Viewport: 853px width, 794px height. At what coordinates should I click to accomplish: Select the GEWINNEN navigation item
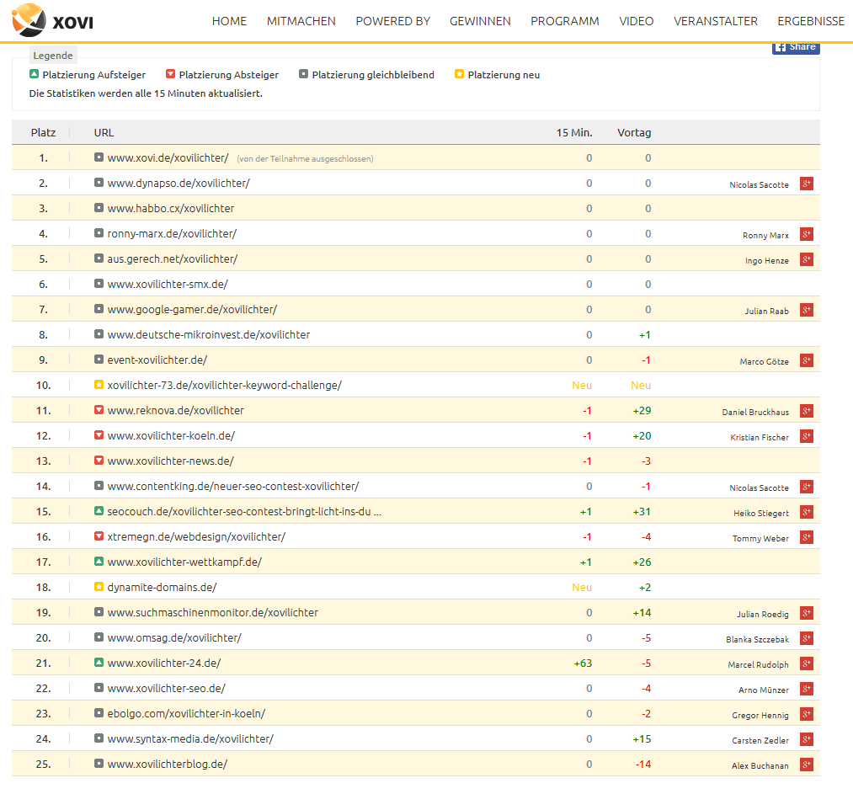(480, 21)
